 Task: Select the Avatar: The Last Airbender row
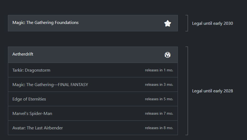pos(93,128)
